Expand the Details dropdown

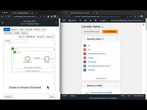[x=14, y=30]
